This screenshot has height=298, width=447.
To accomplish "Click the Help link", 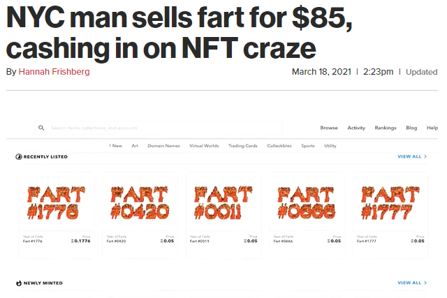I will coord(432,128).
